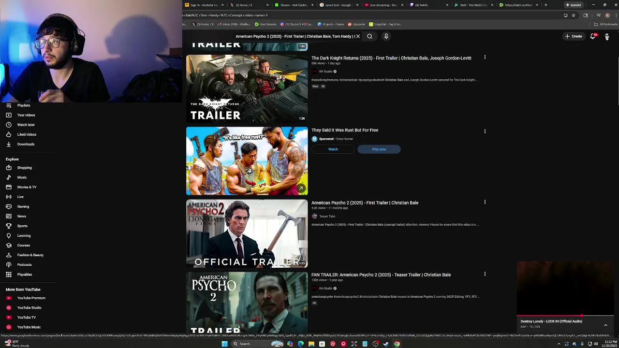Seek on the miniplayer red progress bar

pyautogui.click(x=565, y=316)
